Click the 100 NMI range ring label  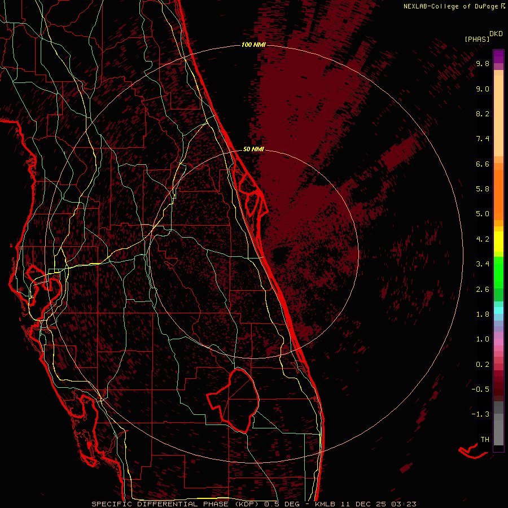click(x=253, y=45)
